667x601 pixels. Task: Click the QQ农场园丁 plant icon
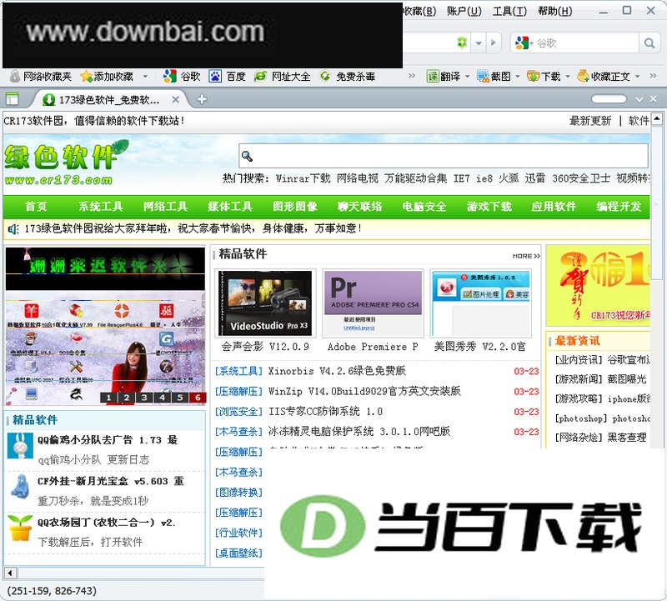[x=20, y=528]
